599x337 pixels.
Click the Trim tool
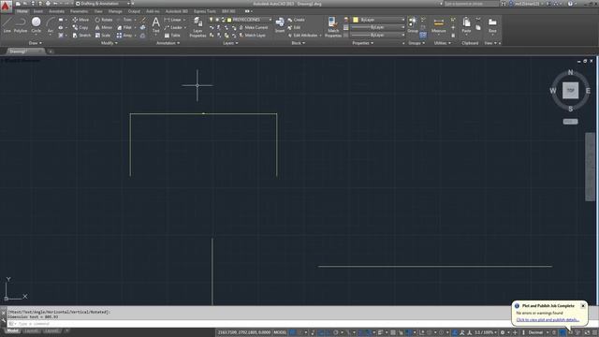click(x=124, y=20)
